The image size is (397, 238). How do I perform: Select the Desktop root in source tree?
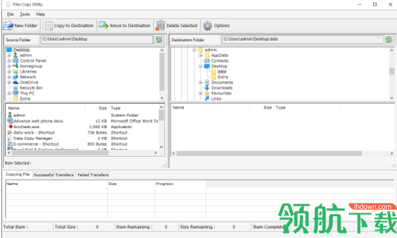click(21, 50)
